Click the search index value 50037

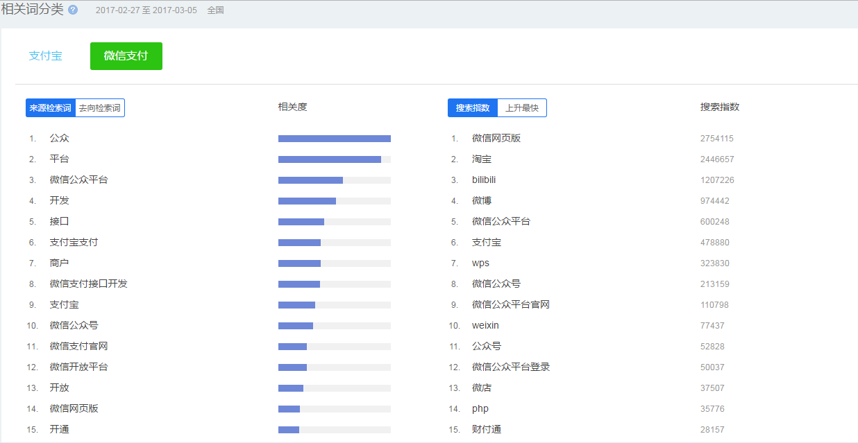[x=712, y=367]
